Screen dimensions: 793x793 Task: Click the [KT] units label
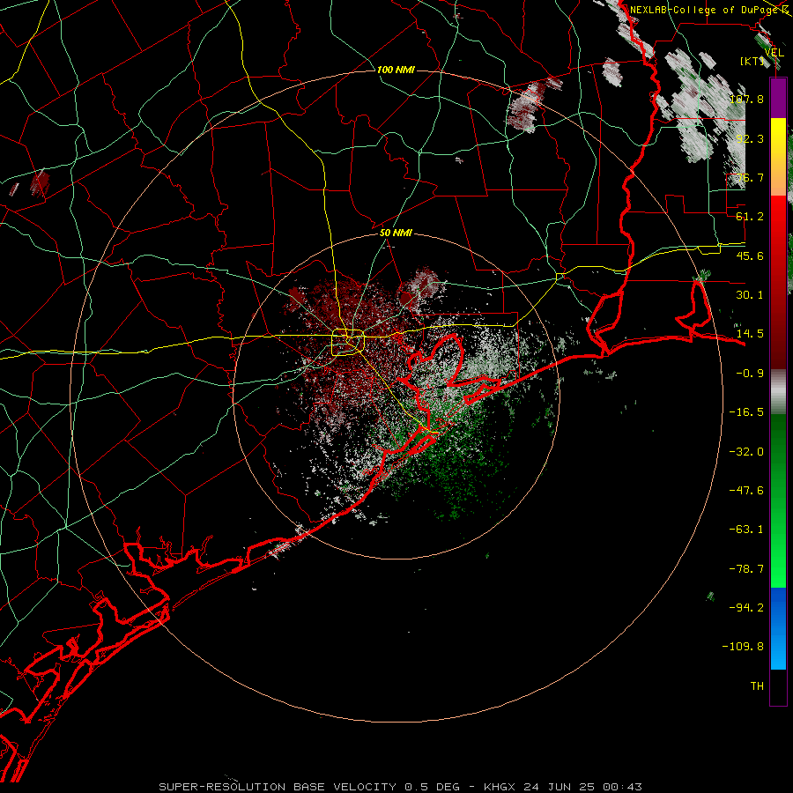point(752,61)
